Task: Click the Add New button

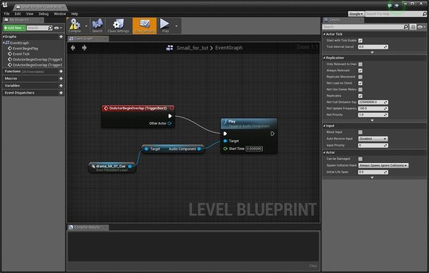Action: 14,28
